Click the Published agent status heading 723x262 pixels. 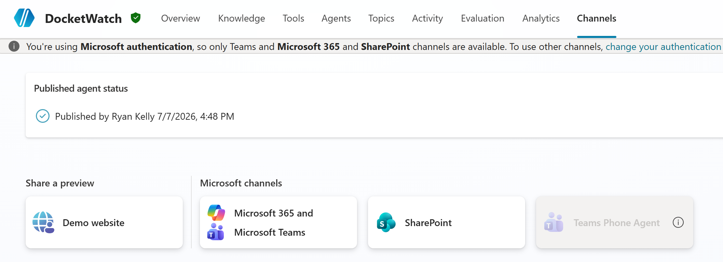pyautogui.click(x=81, y=88)
